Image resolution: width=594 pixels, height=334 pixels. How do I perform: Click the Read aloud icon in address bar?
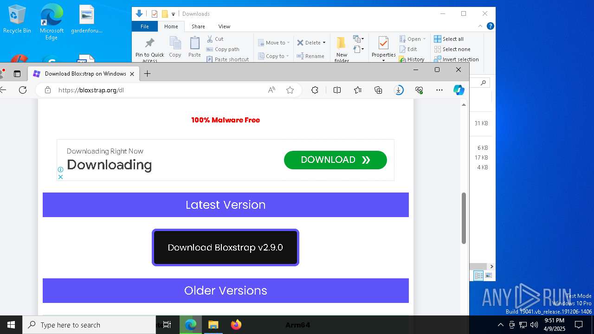point(272,90)
